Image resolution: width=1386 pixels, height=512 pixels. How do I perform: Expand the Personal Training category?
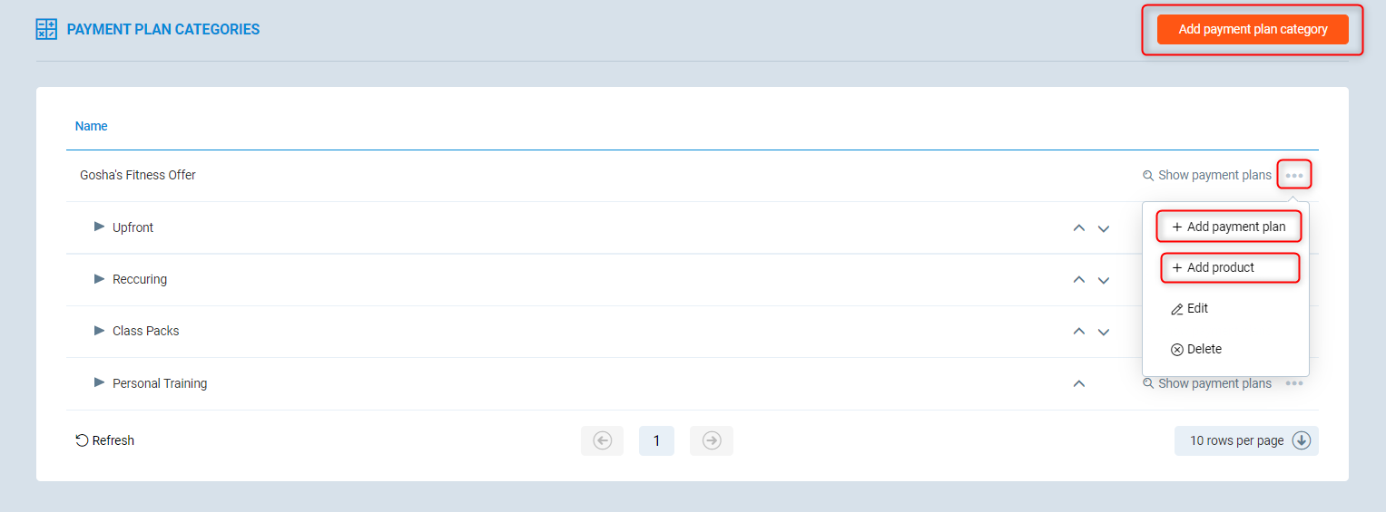[x=100, y=382]
